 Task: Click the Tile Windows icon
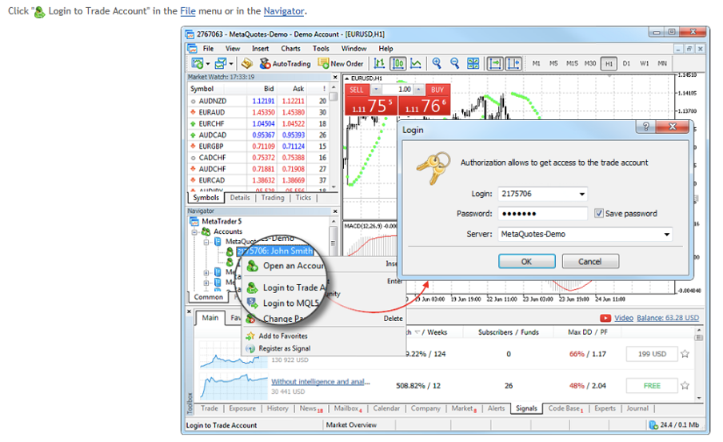pos(473,63)
